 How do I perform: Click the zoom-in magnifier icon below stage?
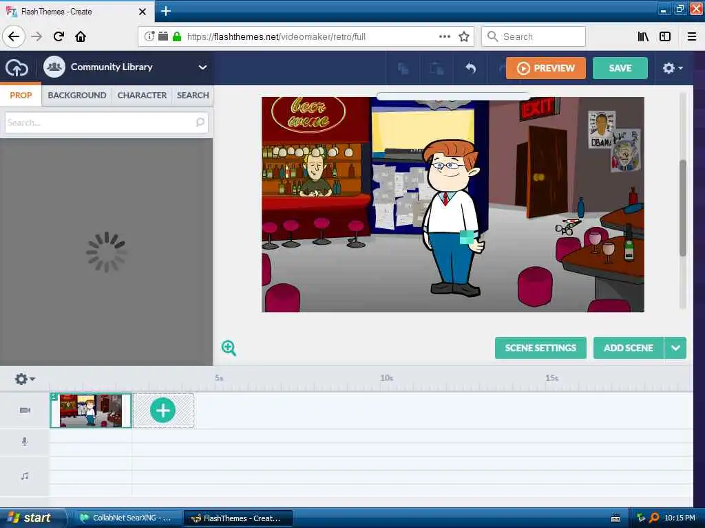coord(229,348)
